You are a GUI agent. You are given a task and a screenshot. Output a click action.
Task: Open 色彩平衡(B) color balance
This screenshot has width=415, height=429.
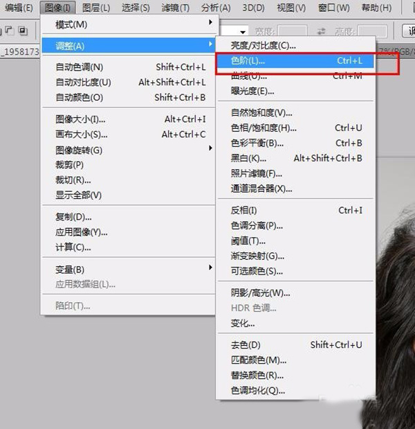pos(296,143)
